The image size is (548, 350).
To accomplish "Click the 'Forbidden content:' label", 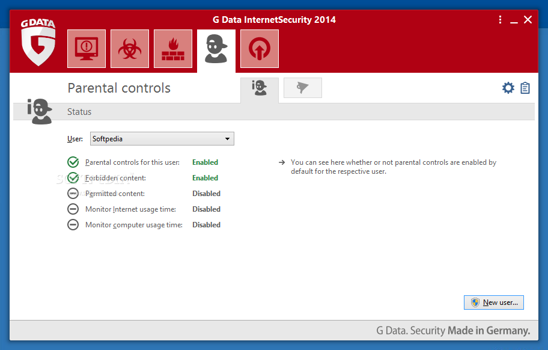I will coord(116,178).
